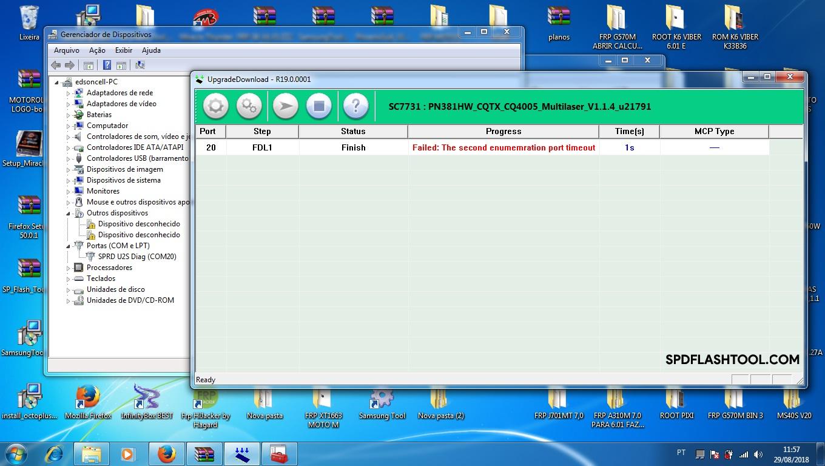Viewport: 825px width, 466px height.
Task: Select the InfinityBox BEST desktop shortcut
Action: coord(147,402)
